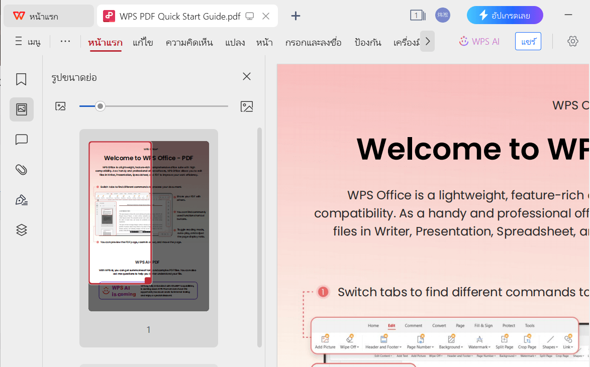Click the รูปขนาดย่อ panel title
The image size is (590, 367).
coord(74,78)
